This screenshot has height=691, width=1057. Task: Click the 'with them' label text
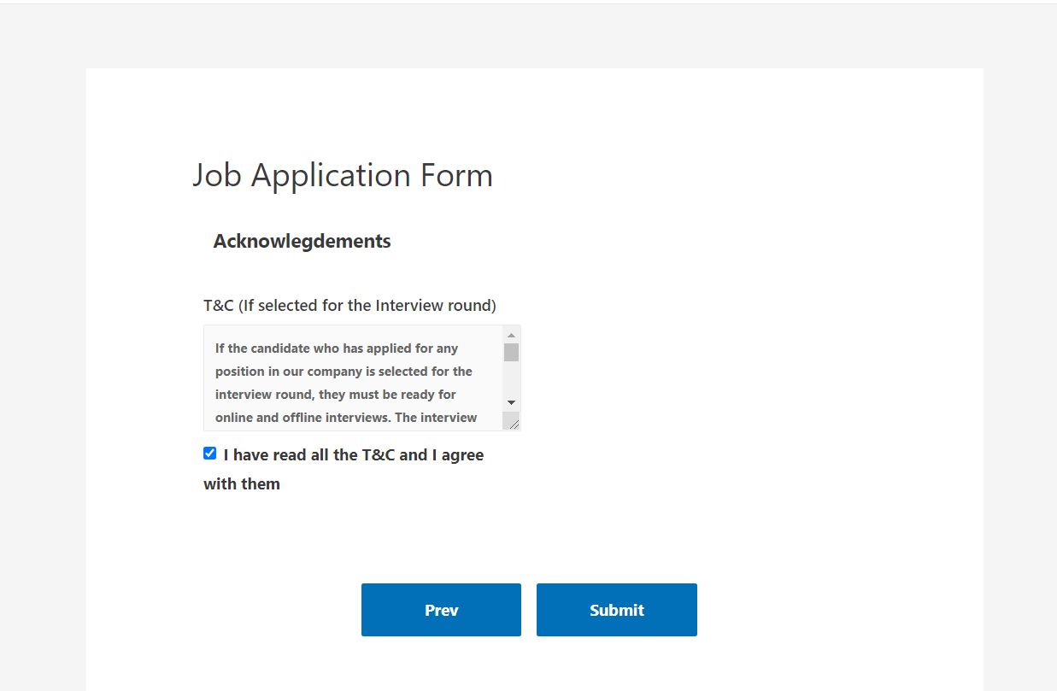pyautogui.click(x=242, y=484)
